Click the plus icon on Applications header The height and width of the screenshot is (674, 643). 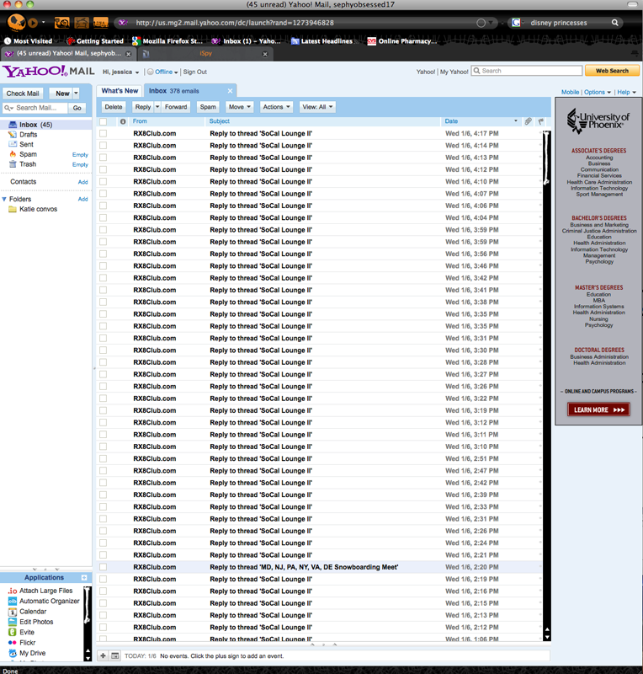tap(84, 578)
